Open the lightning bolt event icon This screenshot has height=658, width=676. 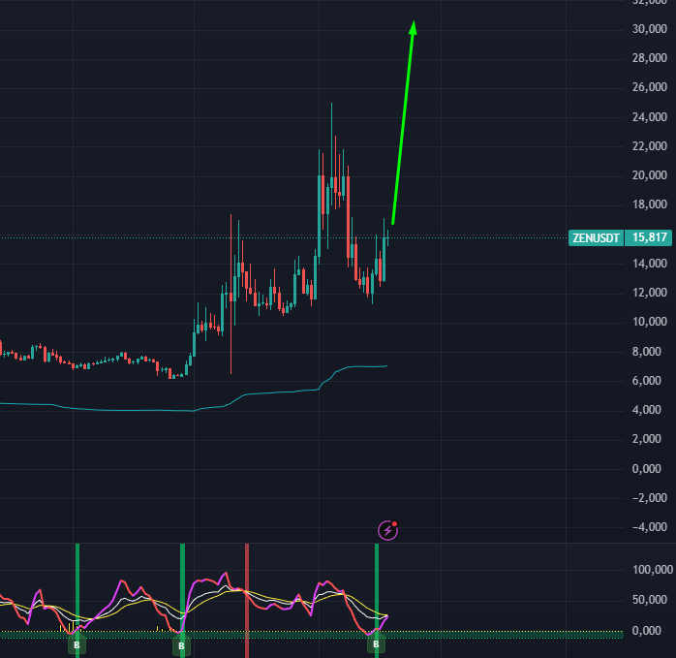[387, 530]
